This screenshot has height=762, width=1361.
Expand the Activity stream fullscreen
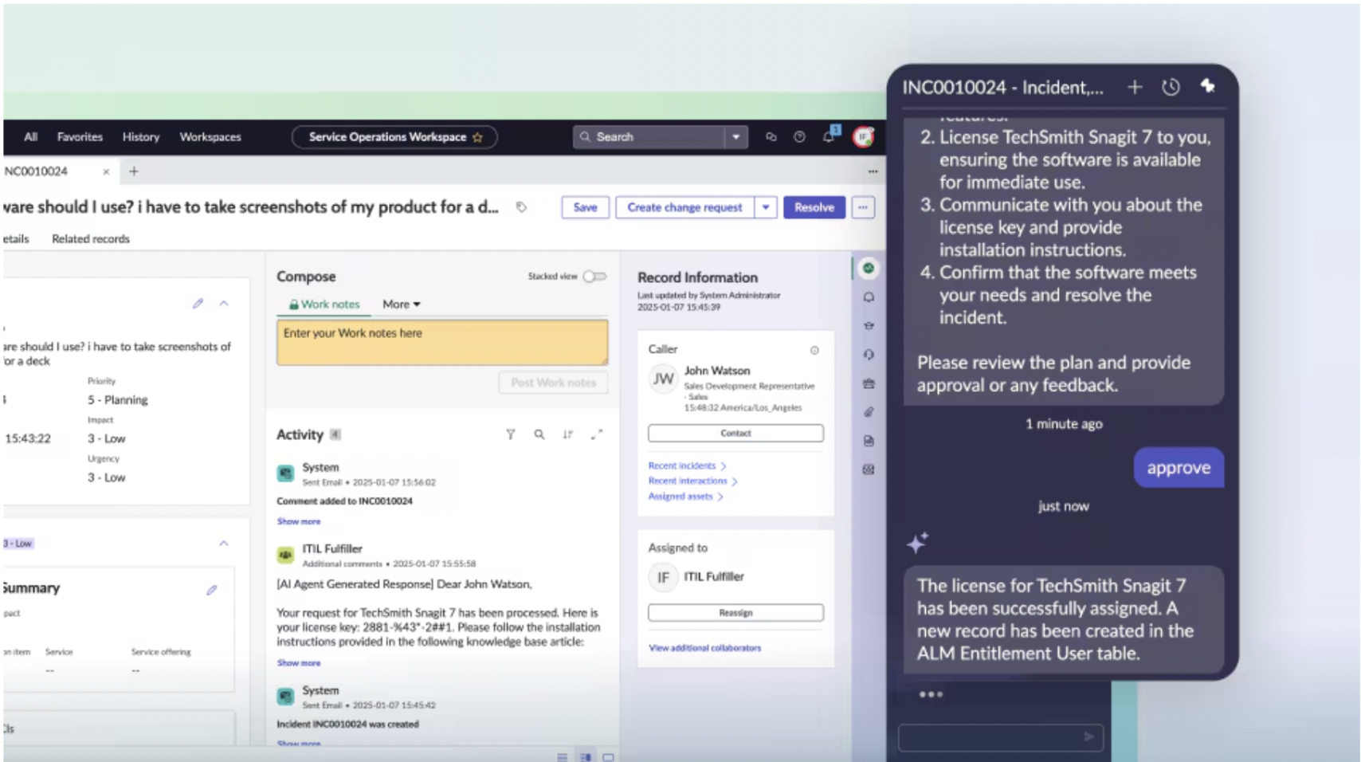tap(596, 434)
